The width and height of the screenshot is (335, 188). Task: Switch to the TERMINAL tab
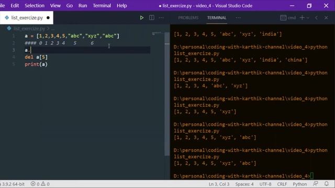(x=217, y=18)
